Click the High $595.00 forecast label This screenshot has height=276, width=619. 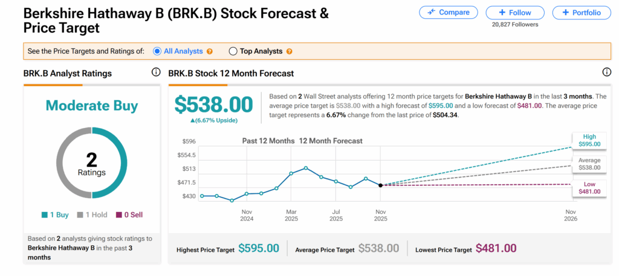[589, 140]
